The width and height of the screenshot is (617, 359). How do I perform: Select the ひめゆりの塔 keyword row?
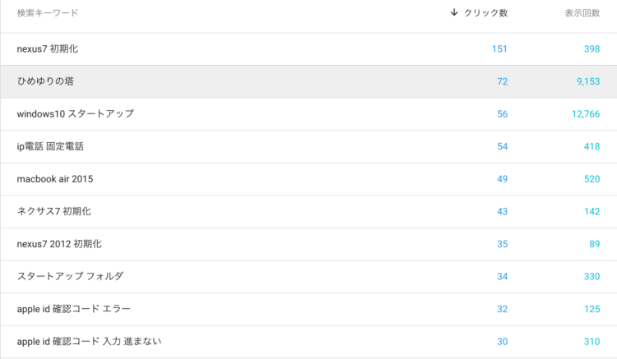(308, 81)
